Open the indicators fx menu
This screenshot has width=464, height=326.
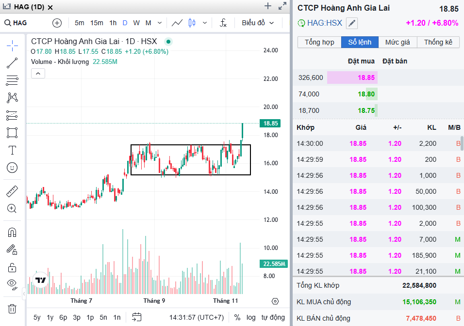[223, 23]
